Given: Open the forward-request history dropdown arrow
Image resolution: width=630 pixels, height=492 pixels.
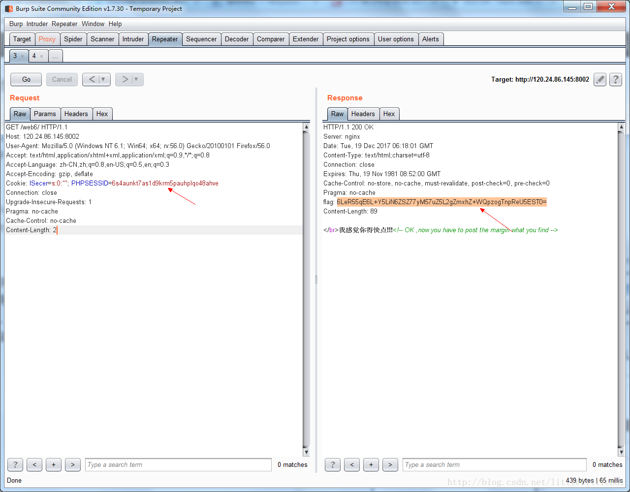Looking at the screenshot, I should (137, 79).
